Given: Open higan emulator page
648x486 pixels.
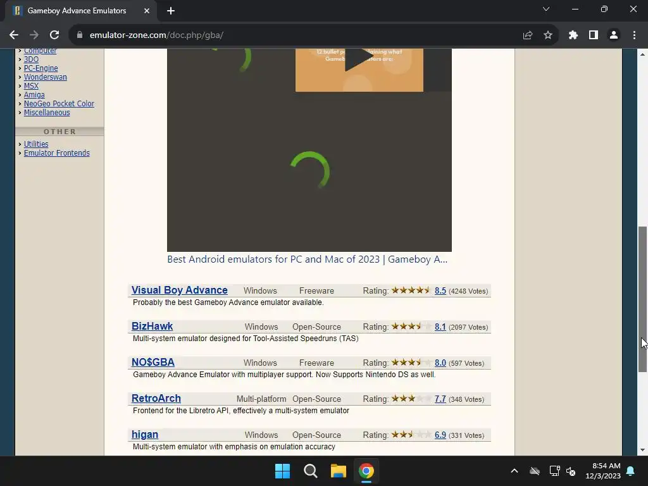Looking at the screenshot, I should [145, 434].
